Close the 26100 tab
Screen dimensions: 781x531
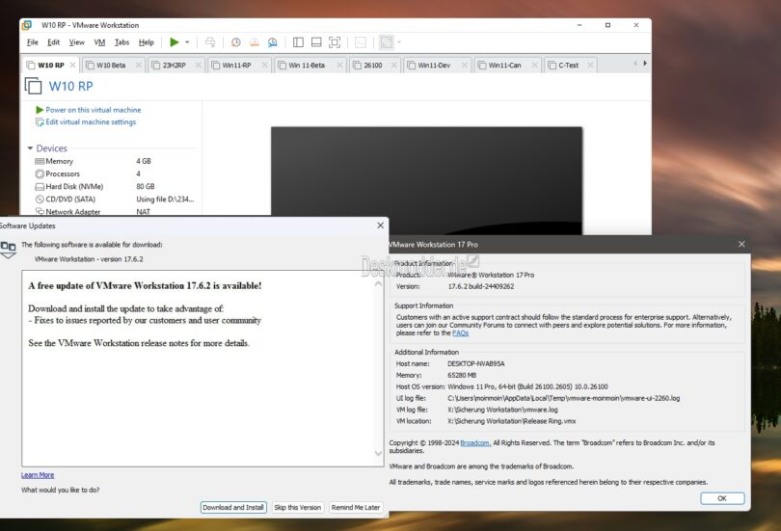point(394,66)
